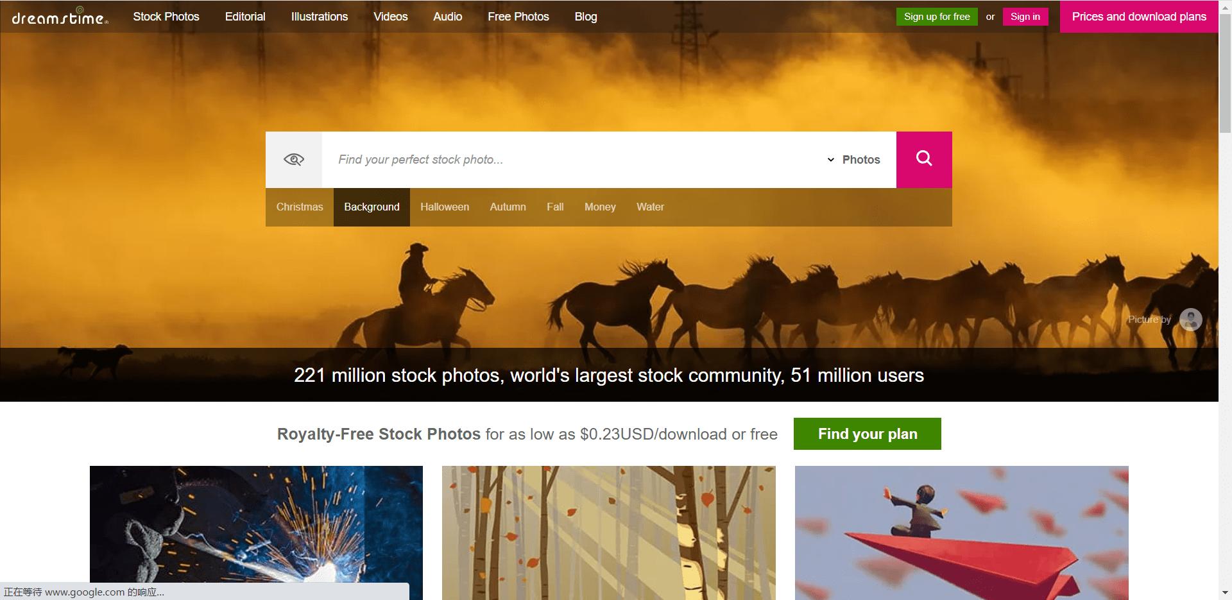Click the Dreamstime logo
Screen dimensions: 1232x600
pos(60,16)
